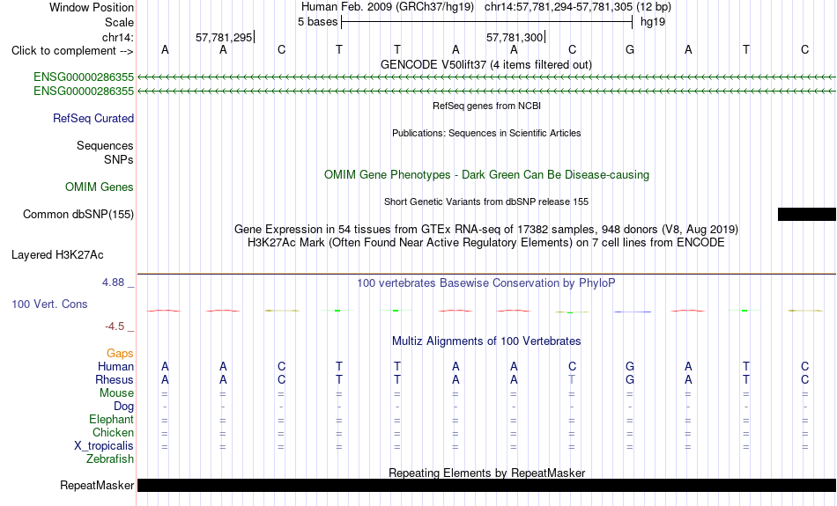Open the SNPs track label
Viewport: 837px width, 506px height.
[119, 159]
